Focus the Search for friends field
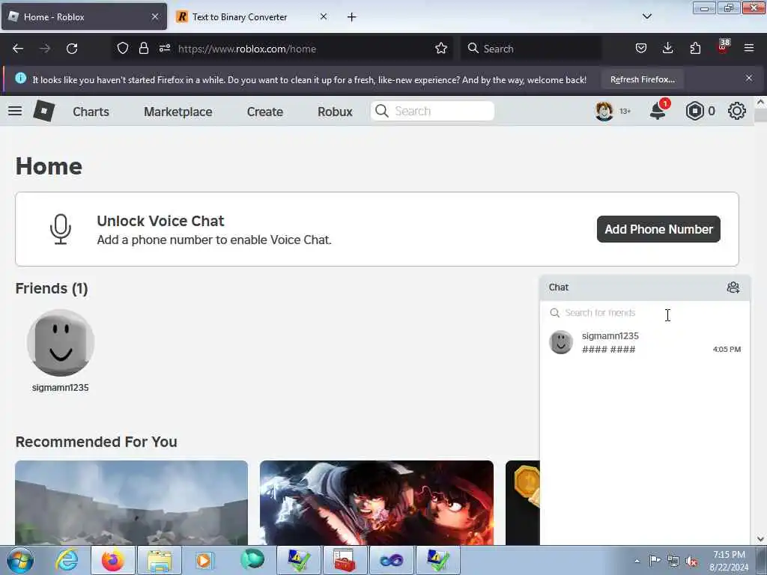The width and height of the screenshot is (767, 575). pyautogui.click(x=645, y=312)
